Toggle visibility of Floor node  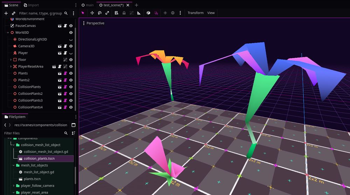click(71, 60)
